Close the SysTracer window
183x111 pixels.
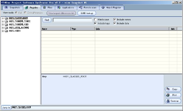click(x=180, y=2)
